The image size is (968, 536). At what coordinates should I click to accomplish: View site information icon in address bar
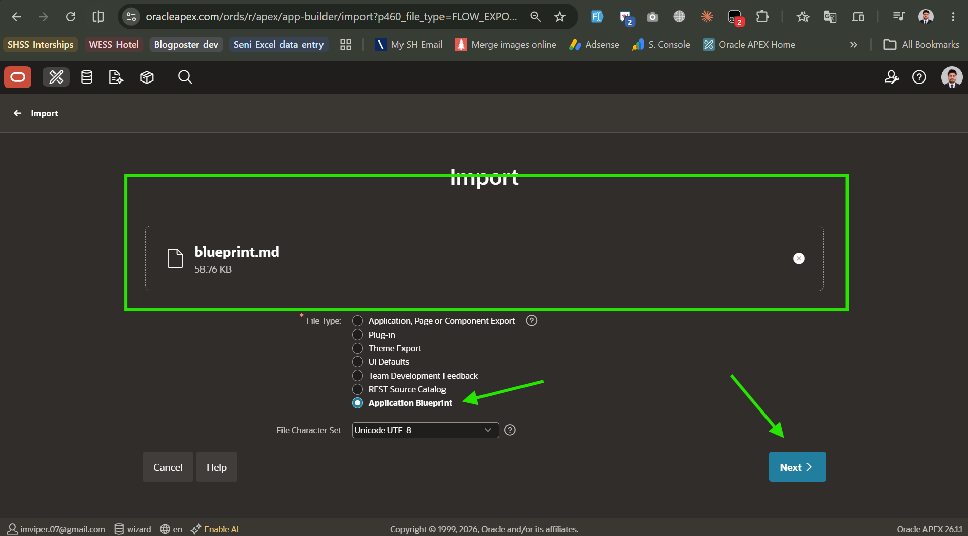(x=131, y=17)
